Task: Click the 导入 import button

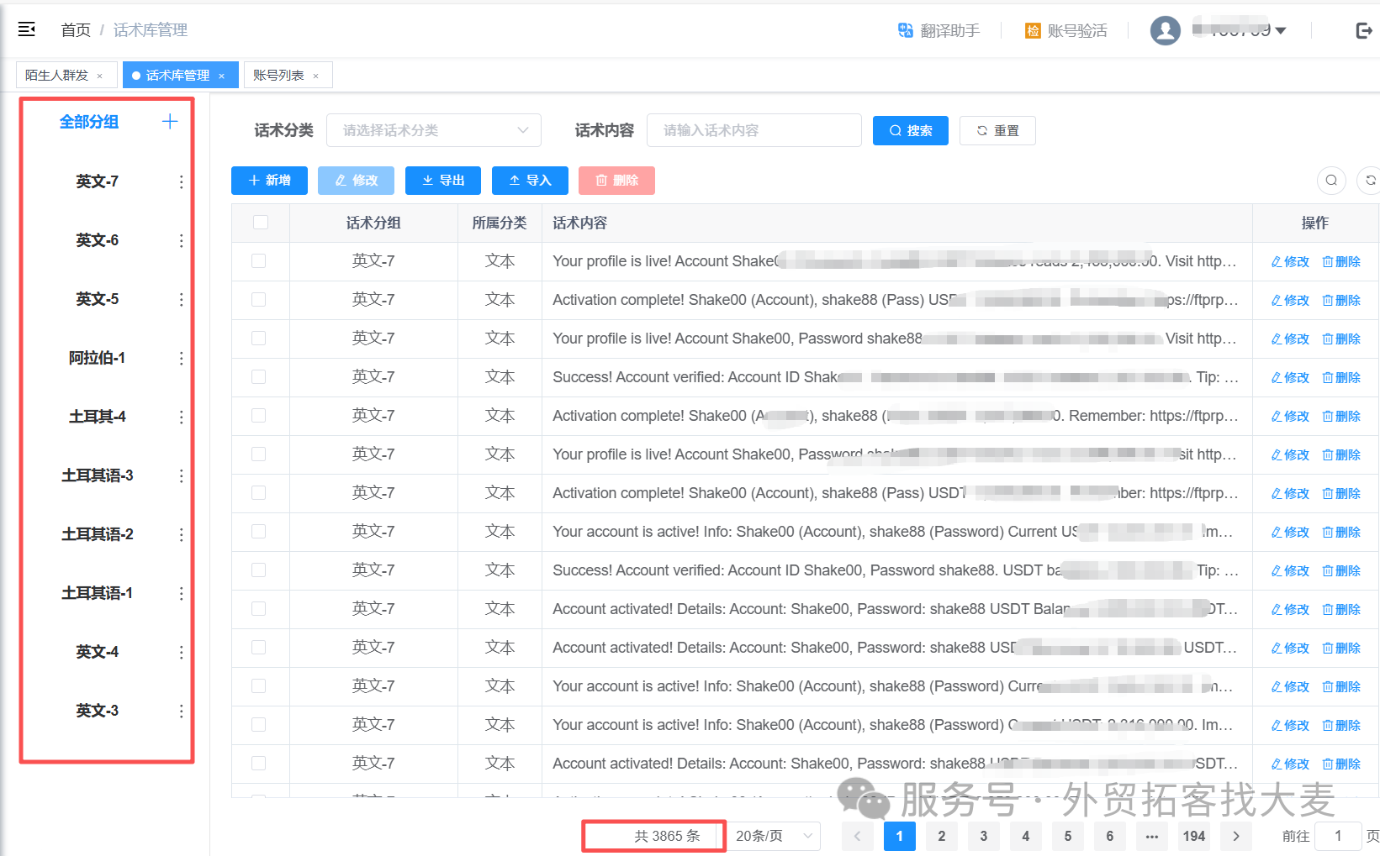Action: (530, 181)
